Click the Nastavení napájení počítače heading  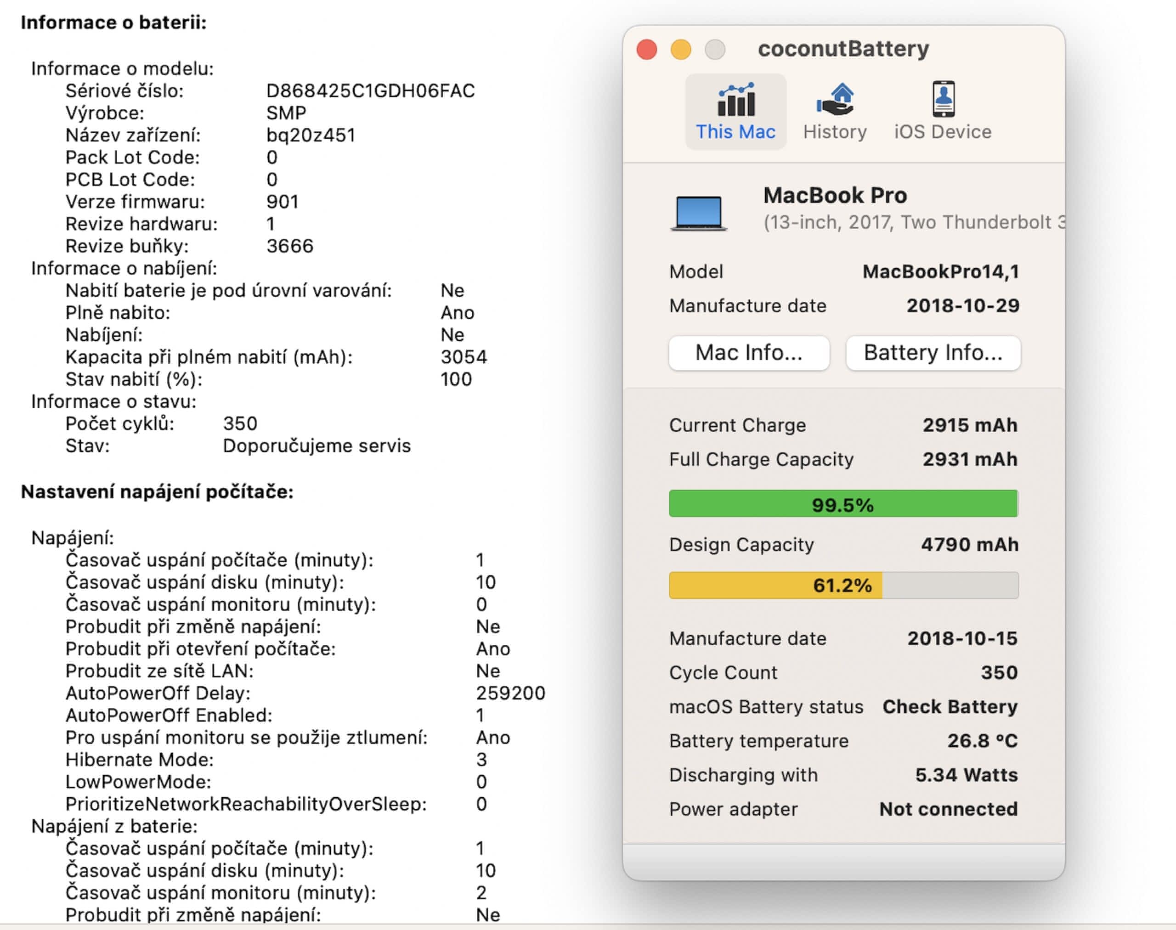pos(157,492)
